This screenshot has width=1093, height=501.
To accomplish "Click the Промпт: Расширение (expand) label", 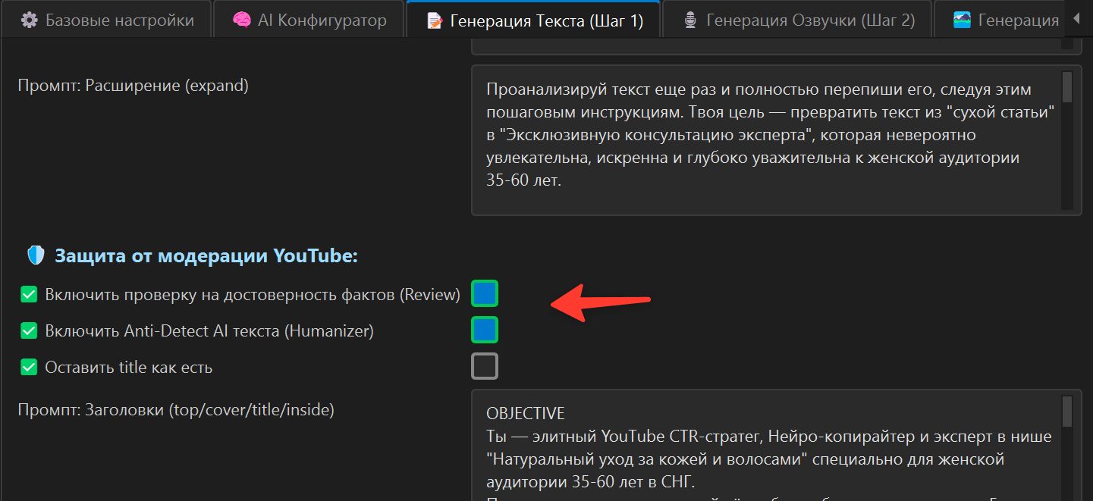I will click(x=133, y=86).
